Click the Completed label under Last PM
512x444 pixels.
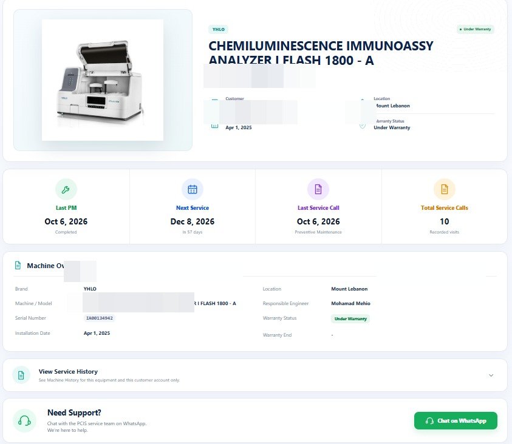(x=66, y=232)
